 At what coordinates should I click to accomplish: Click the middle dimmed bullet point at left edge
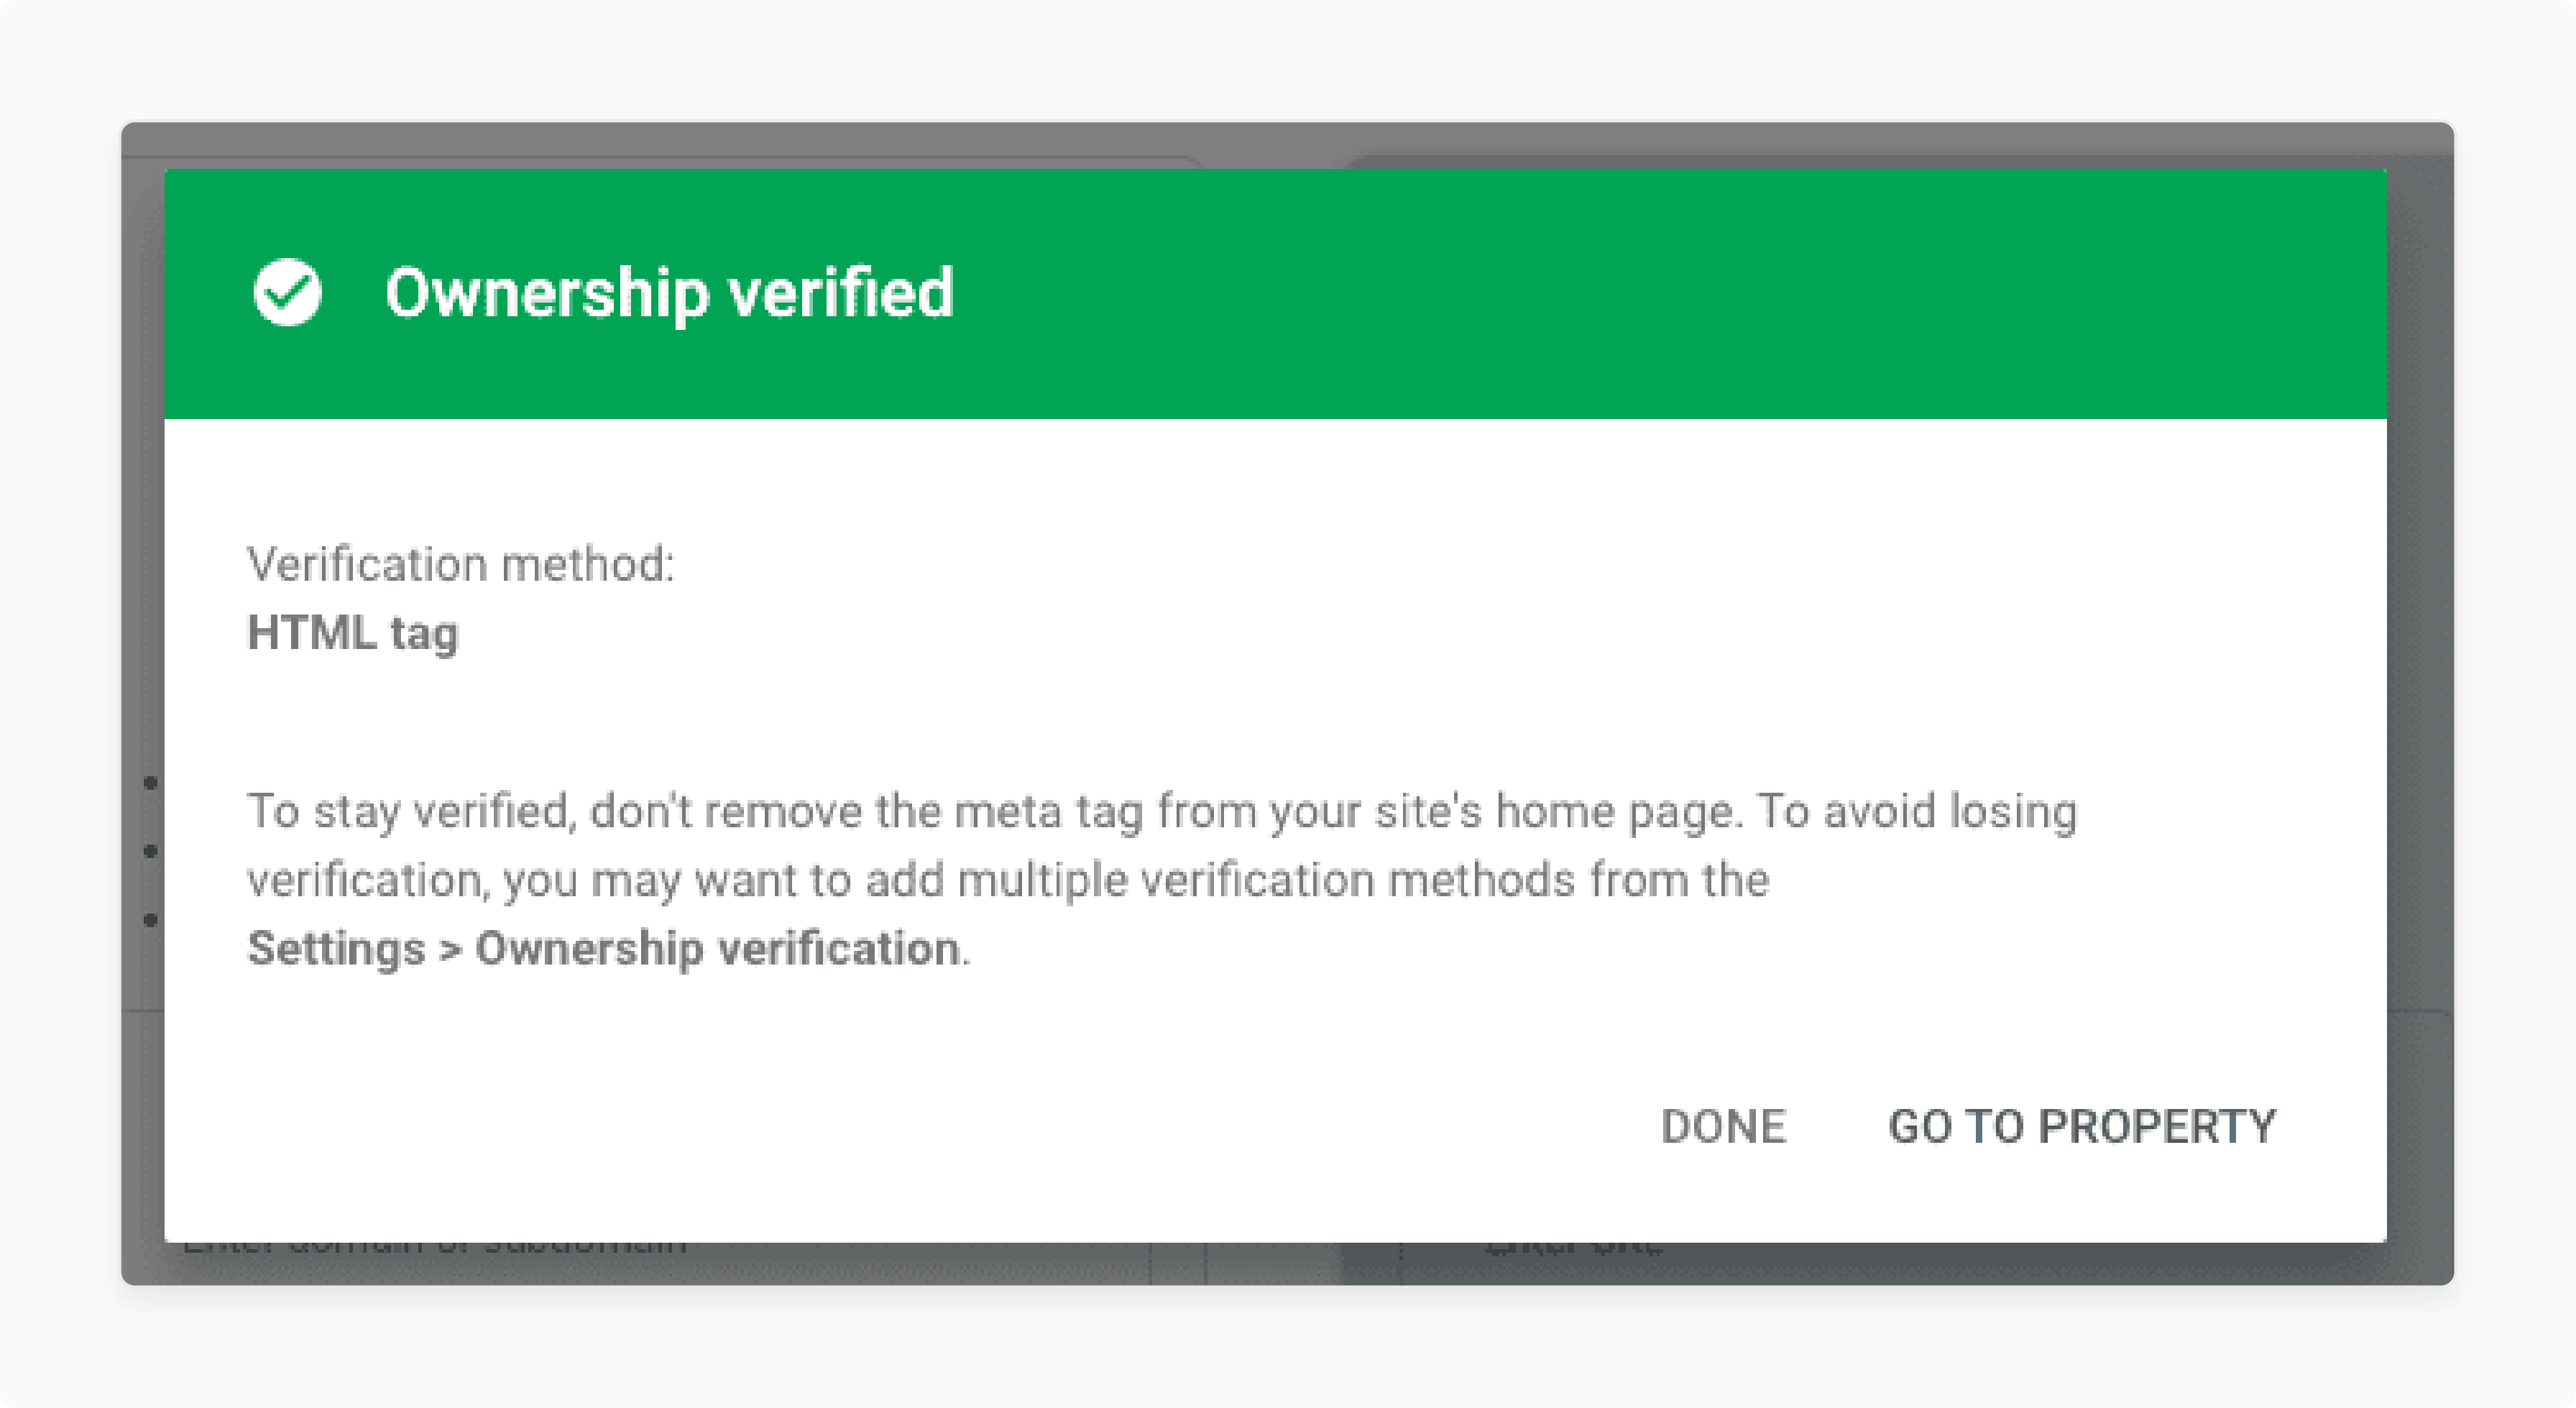click(x=150, y=851)
